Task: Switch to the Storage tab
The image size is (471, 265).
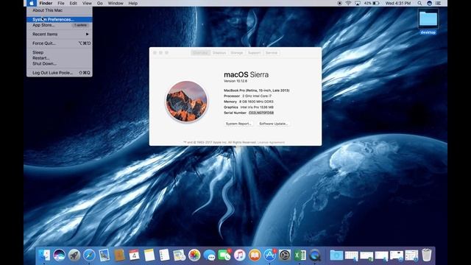Action: point(237,52)
